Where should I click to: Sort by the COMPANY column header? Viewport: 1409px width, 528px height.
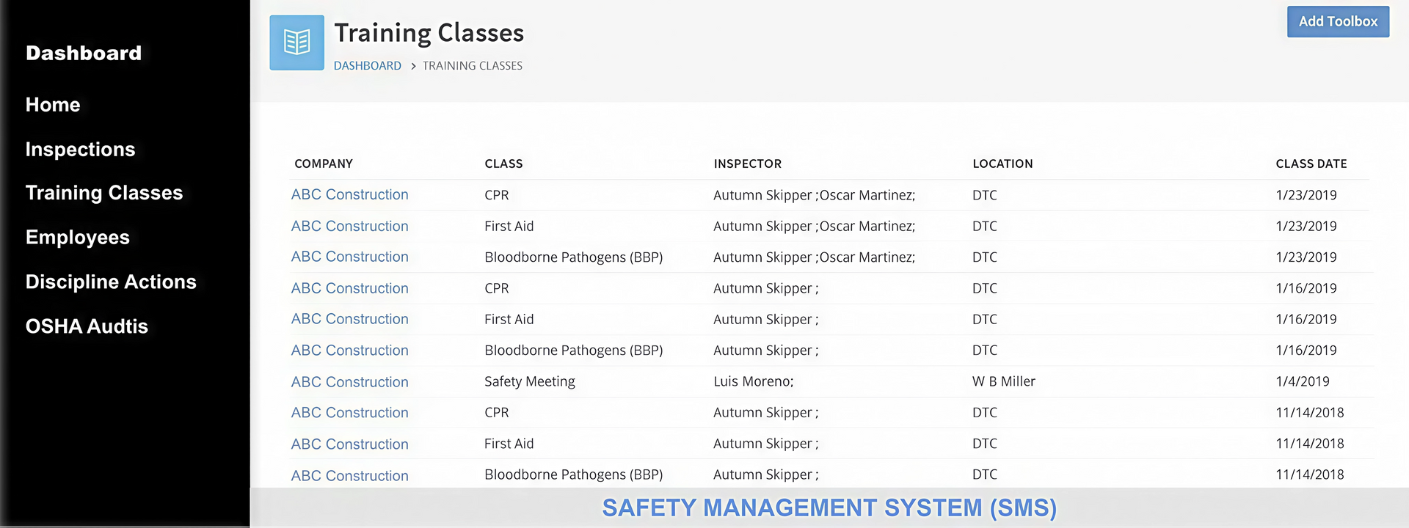[324, 164]
